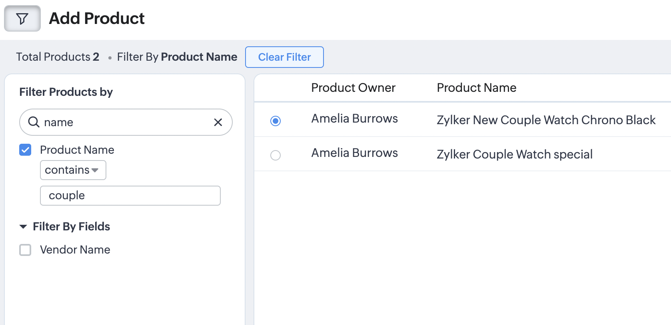Click the Product Name filter label

tap(77, 150)
